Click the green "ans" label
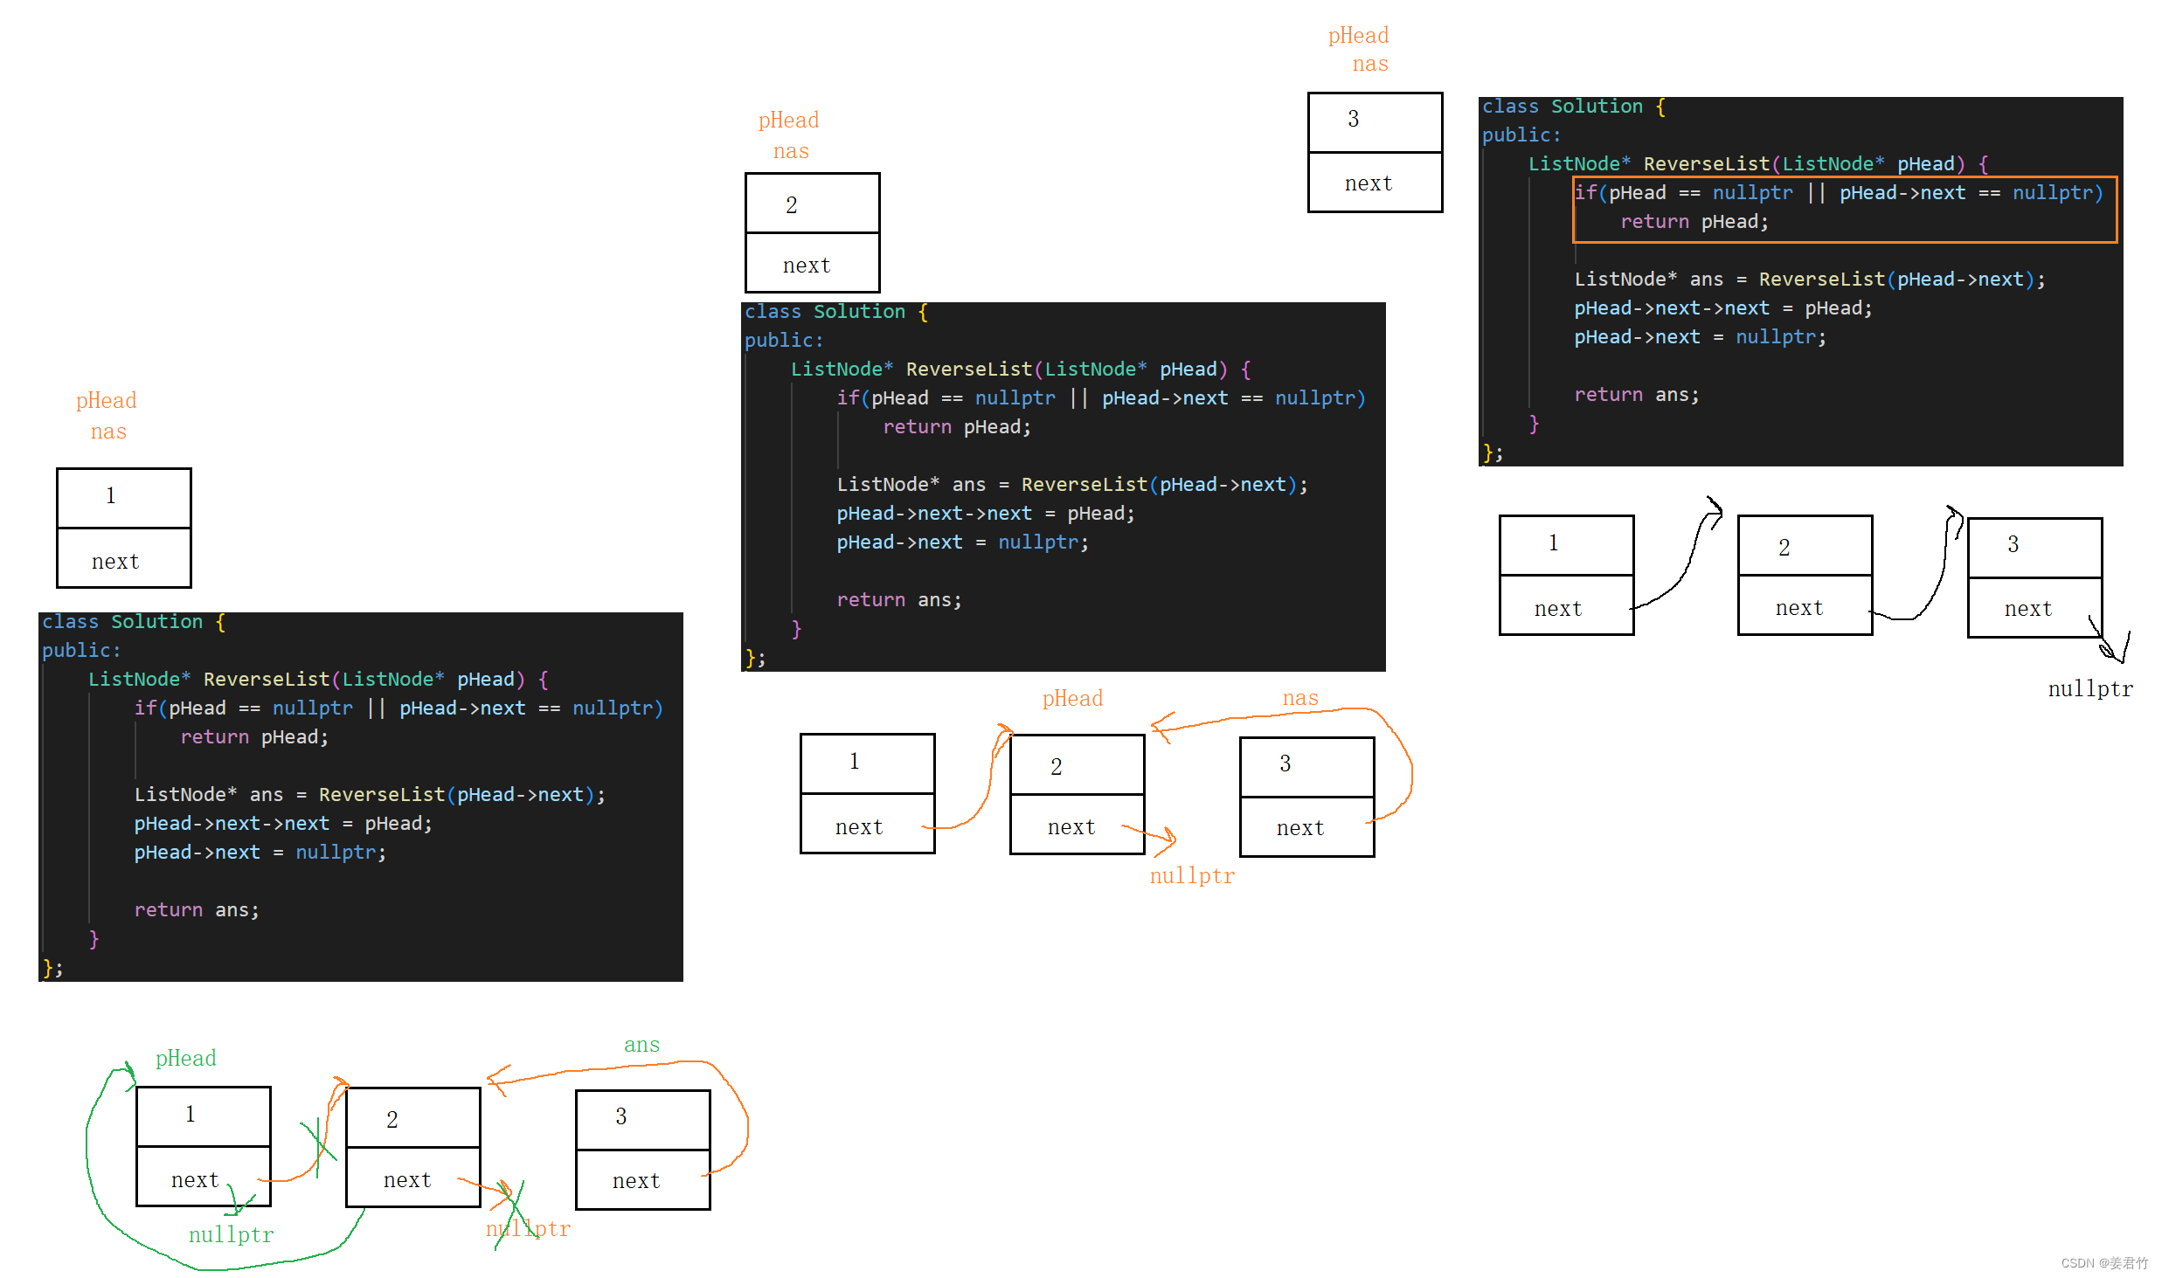The height and width of the screenshot is (1278, 2162). tap(641, 1045)
